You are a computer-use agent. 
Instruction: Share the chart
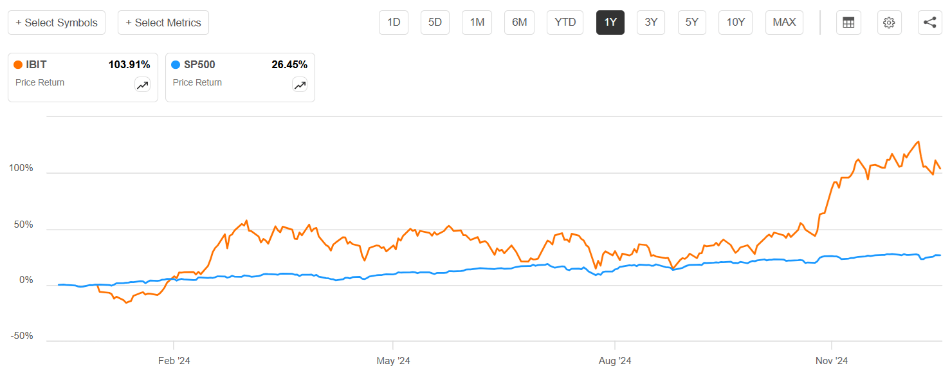click(x=929, y=22)
